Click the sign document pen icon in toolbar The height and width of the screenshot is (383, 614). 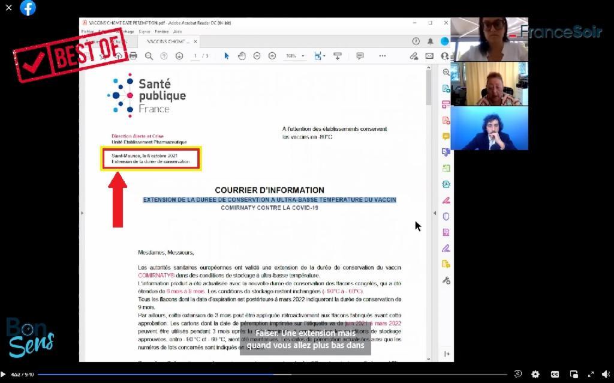[x=414, y=56]
